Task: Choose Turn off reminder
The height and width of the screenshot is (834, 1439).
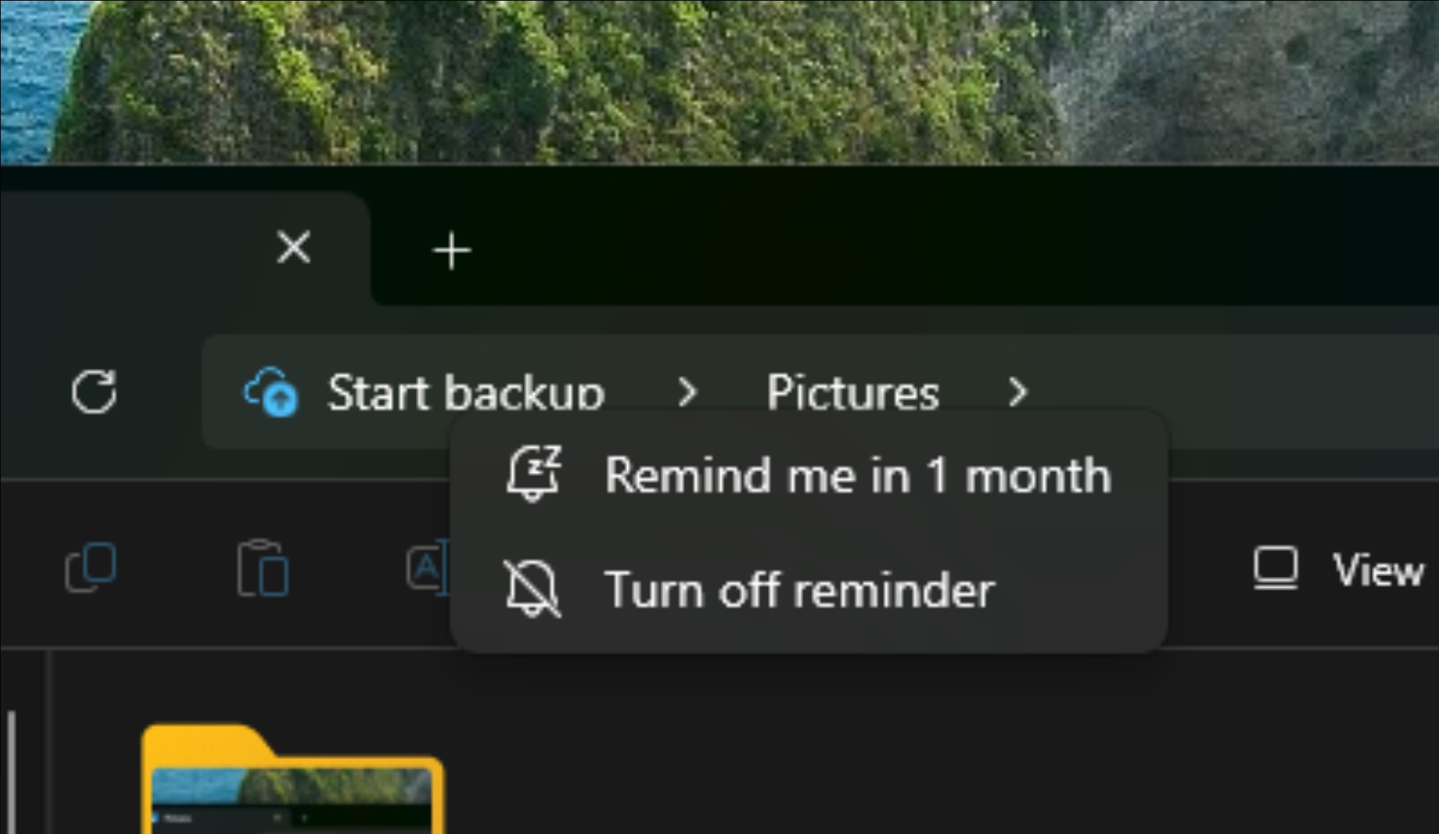Action: [x=799, y=590]
